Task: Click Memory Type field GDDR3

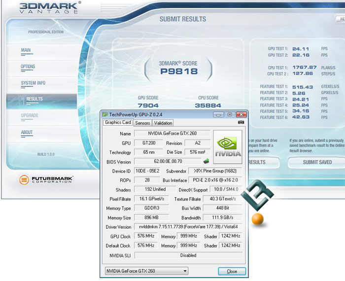Action: [152, 208]
